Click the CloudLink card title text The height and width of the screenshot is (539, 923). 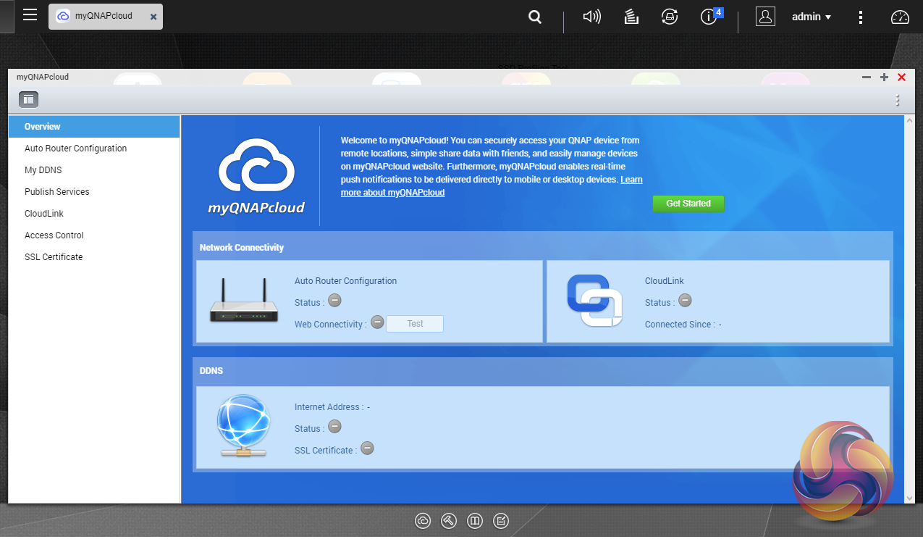pos(664,281)
